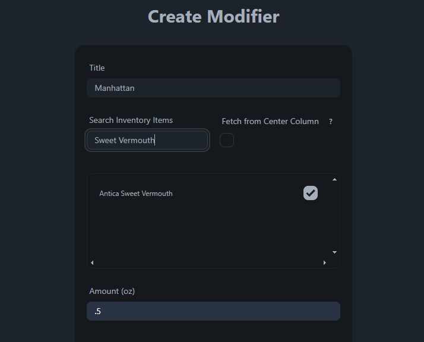This screenshot has height=342, width=424.
Task: Uncheck the Antica Sweet Vermouth checkbox
Action: [311, 193]
